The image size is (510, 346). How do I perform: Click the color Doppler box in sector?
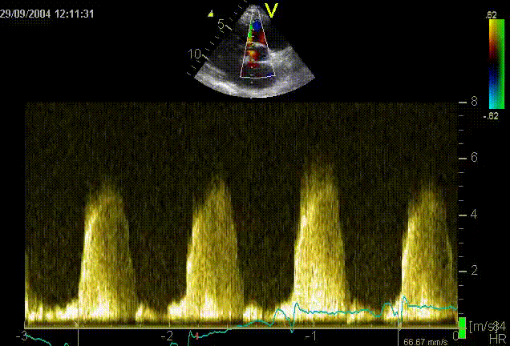255,50
